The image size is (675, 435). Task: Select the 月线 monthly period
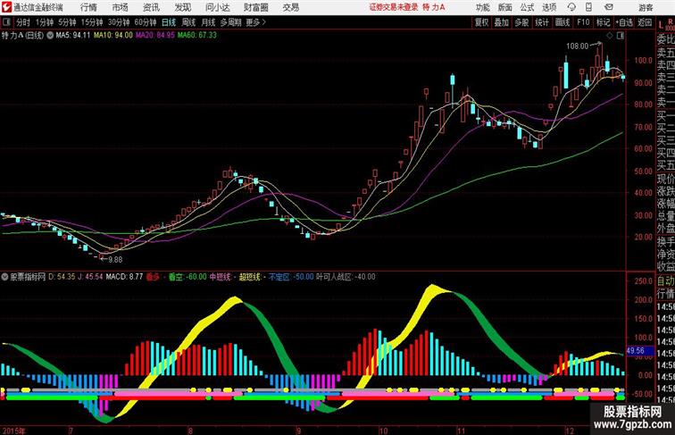click(208, 22)
